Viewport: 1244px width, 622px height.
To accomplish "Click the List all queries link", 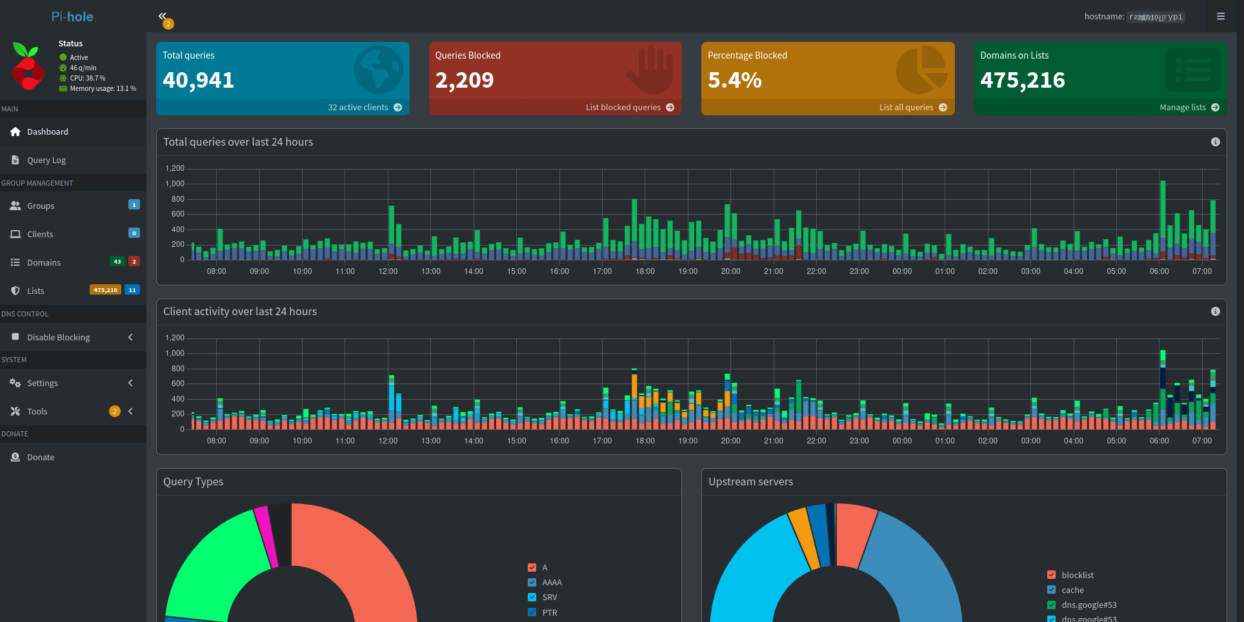I will coord(906,108).
